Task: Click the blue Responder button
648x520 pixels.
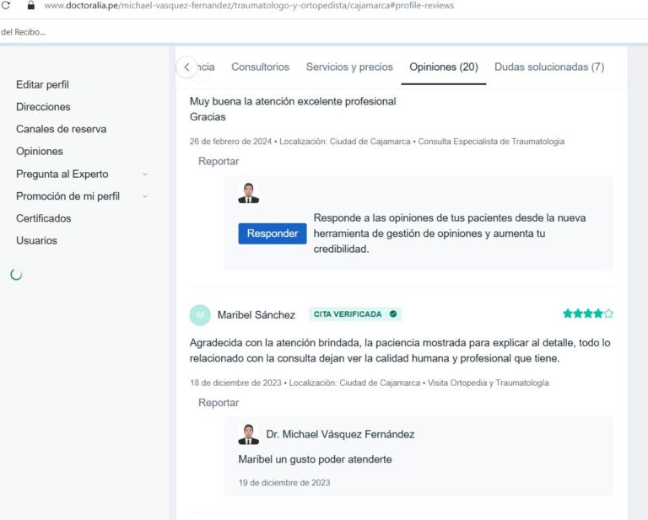Action: (273, 233)
